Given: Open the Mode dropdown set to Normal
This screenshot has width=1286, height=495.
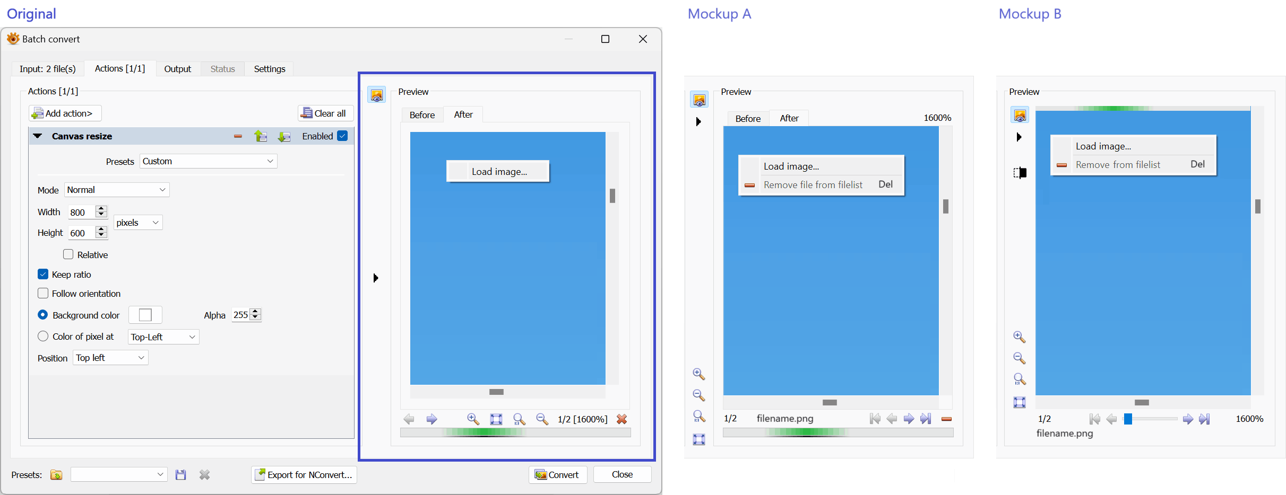Looking at the screenshot, I should pos(117,190).
